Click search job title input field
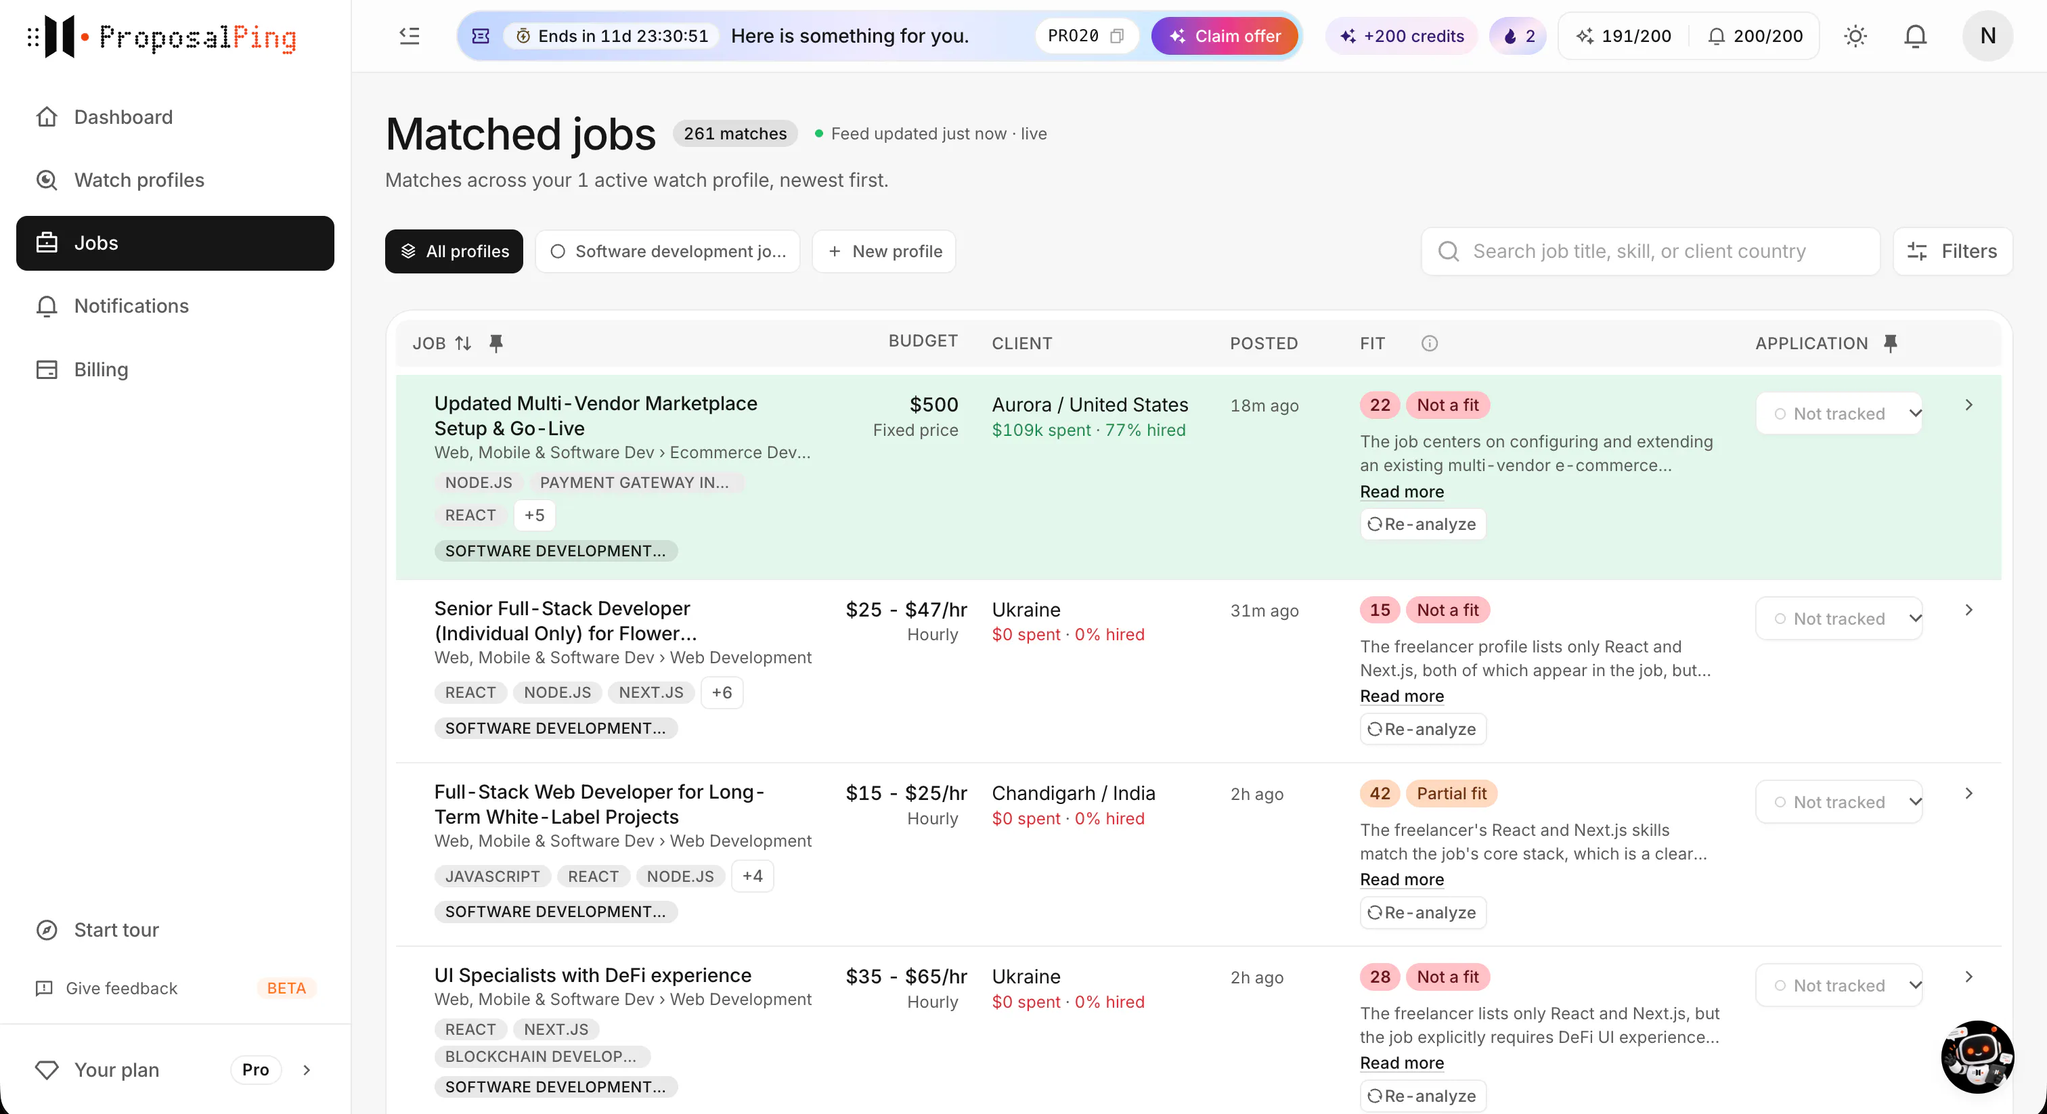The image size is (2047, 1114). pos(1650,251)
